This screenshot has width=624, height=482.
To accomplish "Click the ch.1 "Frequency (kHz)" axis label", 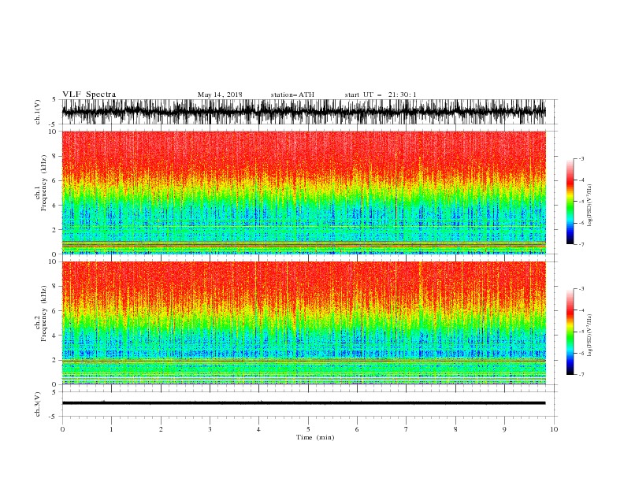I will click(x=44, y=184).
